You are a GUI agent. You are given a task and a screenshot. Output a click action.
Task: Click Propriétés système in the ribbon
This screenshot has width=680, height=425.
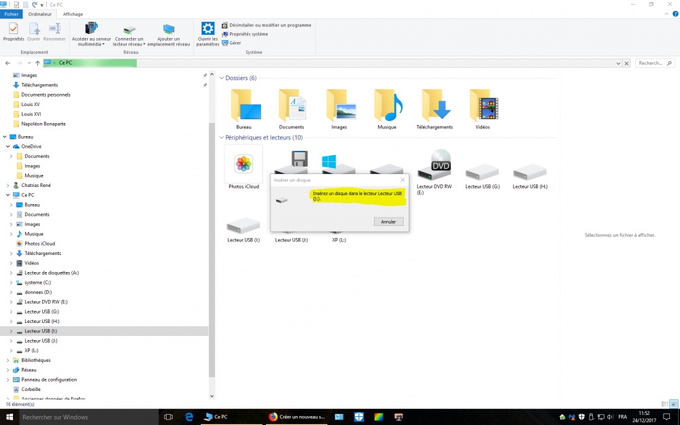point(248,34)
